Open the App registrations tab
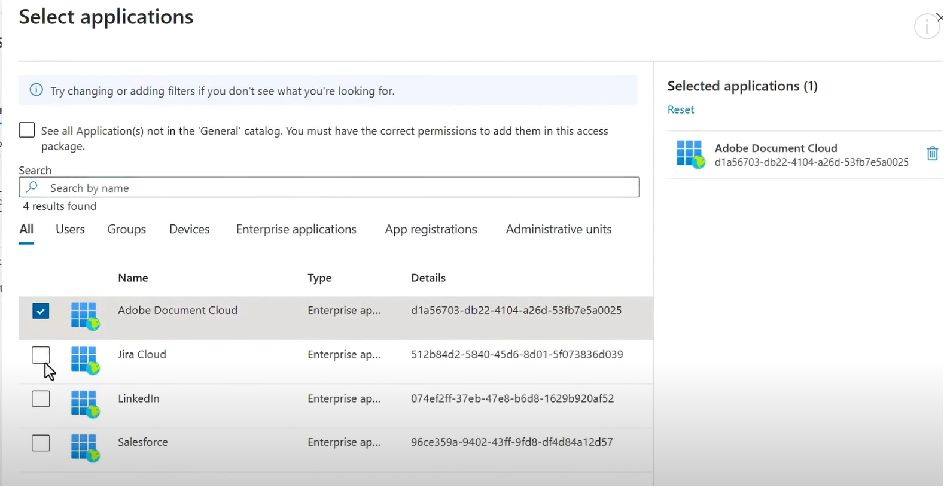 [x=431, y=229]
